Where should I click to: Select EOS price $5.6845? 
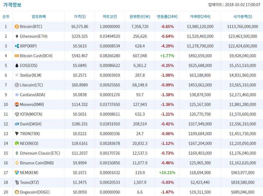click(x=80, y=65)
